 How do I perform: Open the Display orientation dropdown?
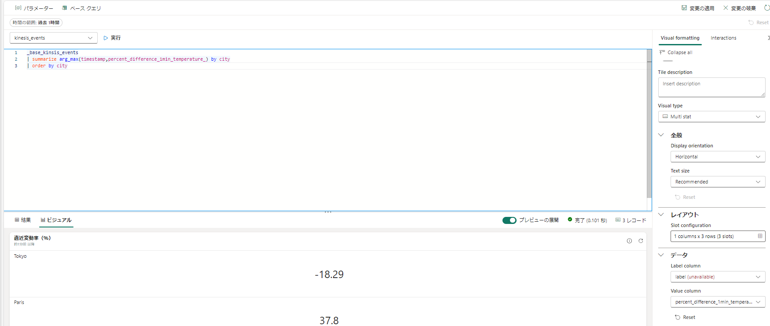click(x=718, y=157)
